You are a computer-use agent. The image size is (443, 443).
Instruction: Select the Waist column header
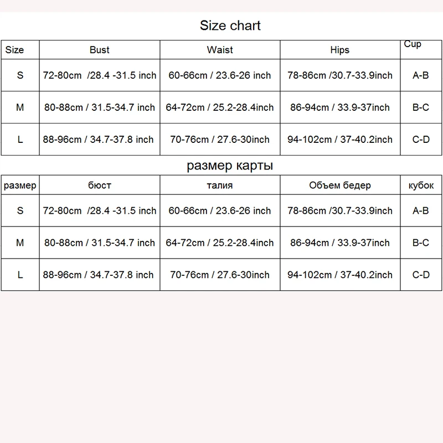[220, 50]
